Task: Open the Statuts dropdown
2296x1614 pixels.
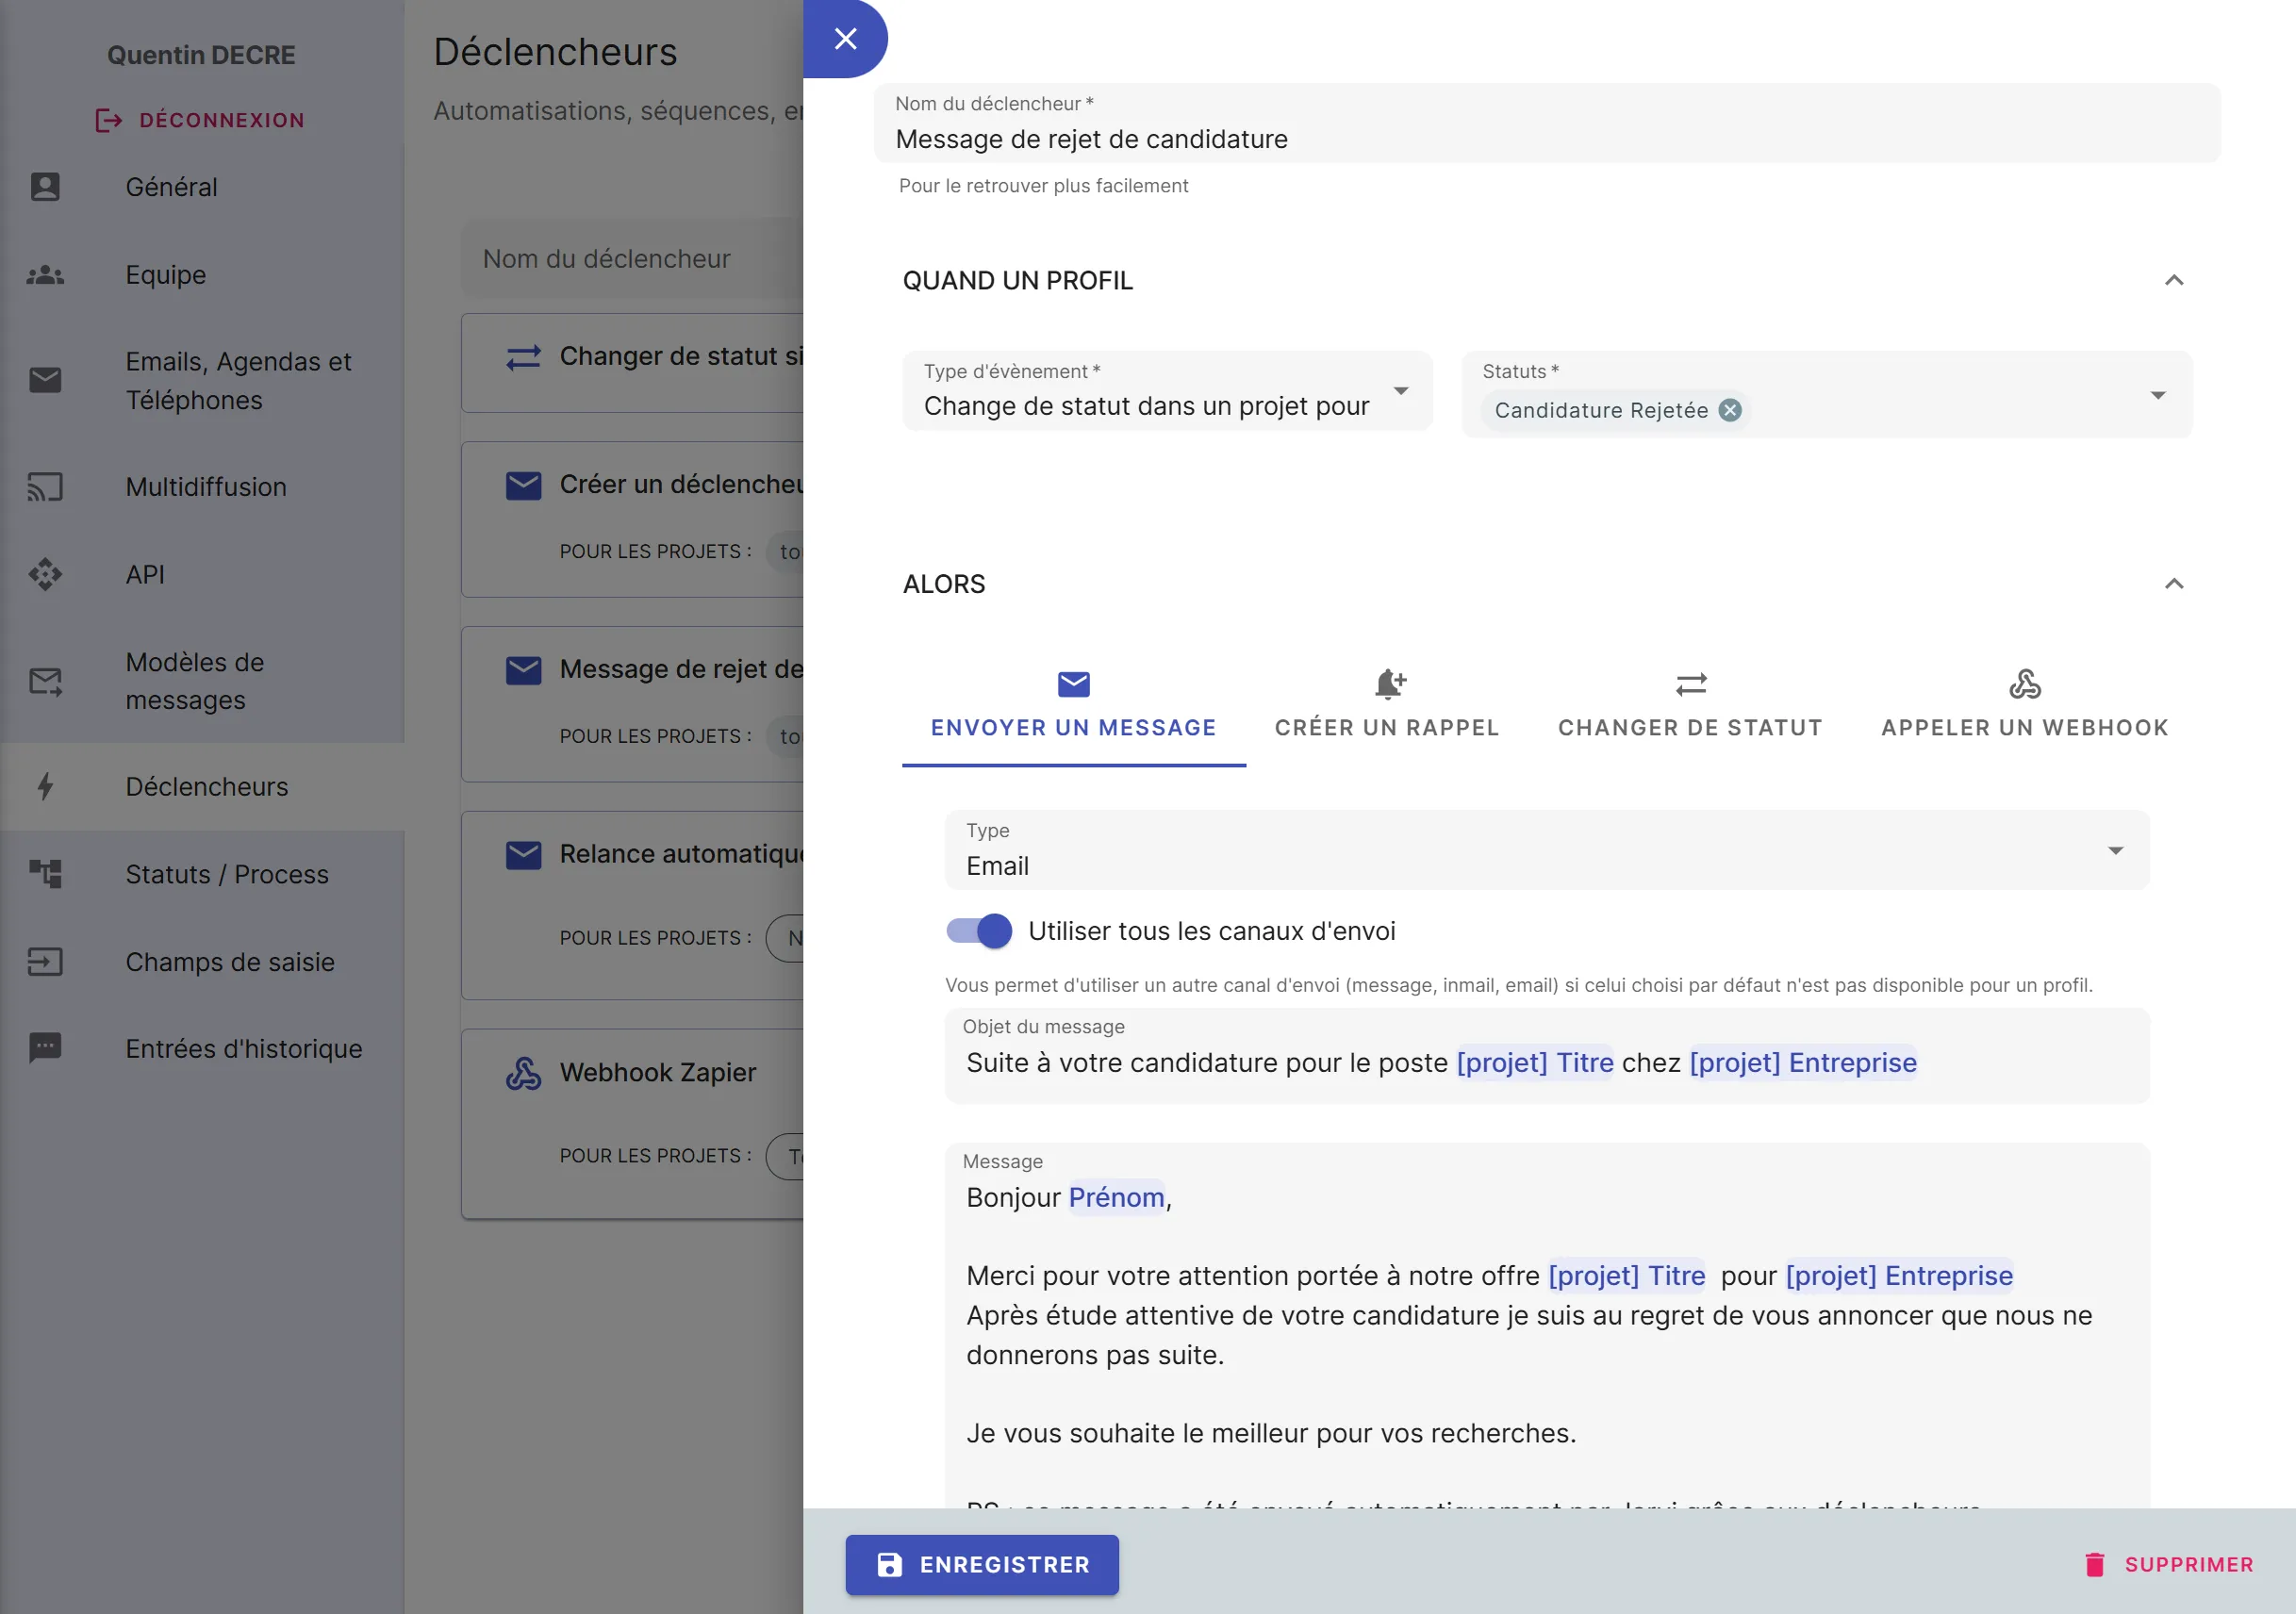Action: click(2159, 394)
